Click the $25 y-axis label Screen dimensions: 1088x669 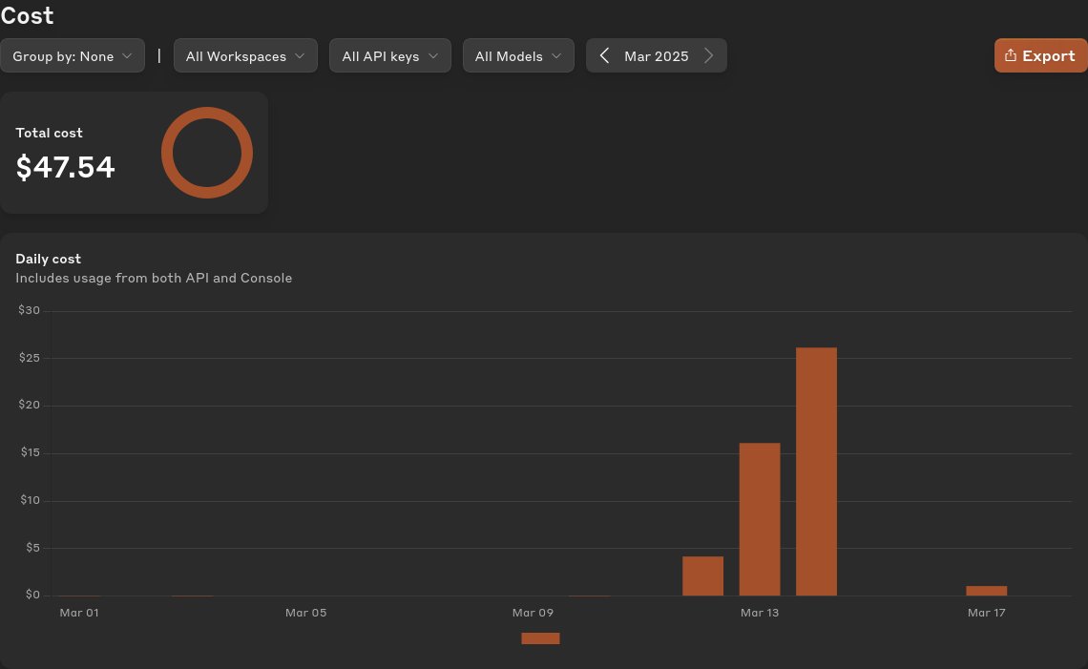pos(30,358)
